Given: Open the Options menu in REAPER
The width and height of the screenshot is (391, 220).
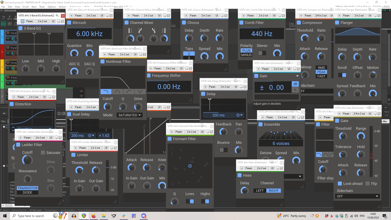Looking at the screenshot, I should tap(52, 7).
